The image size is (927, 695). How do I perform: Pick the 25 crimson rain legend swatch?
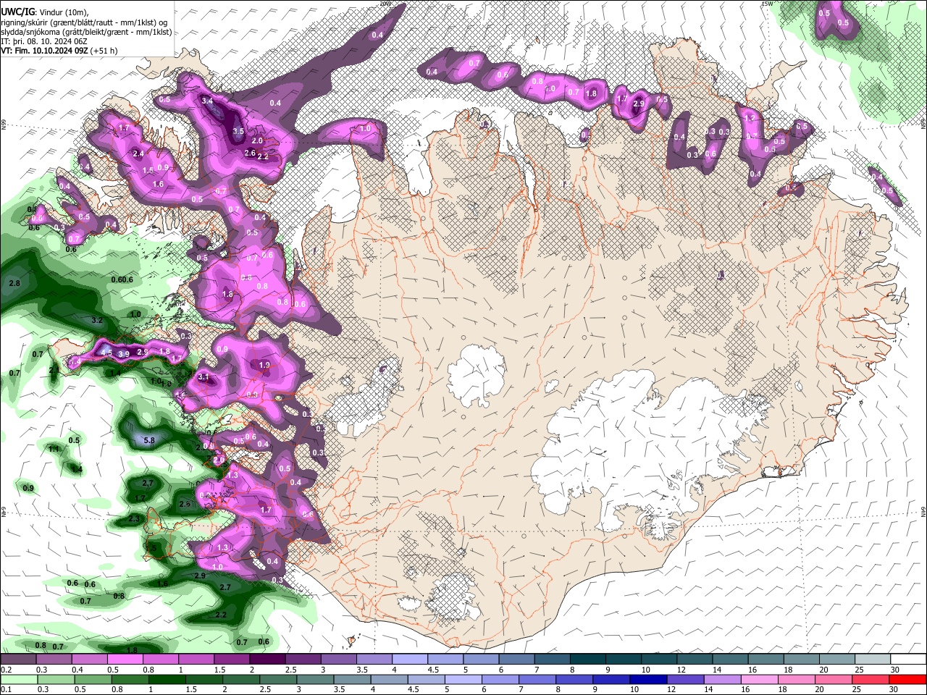(x=871, y=679)
